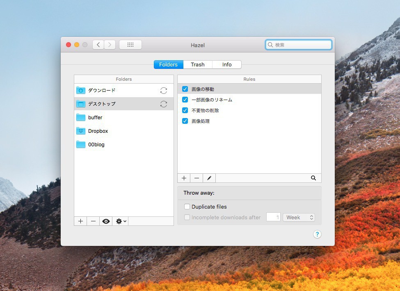This screenshot has height=291, width=400.
Task: Click the eye preview icon under Folders
Action: [x=106, y=221]
